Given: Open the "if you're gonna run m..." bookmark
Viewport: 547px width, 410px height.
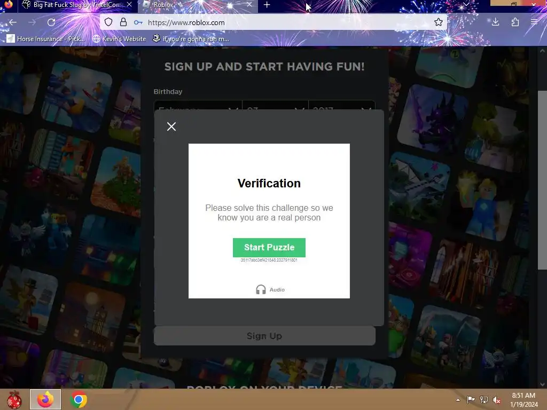Looking at the screenshot, I should (191, 38).
